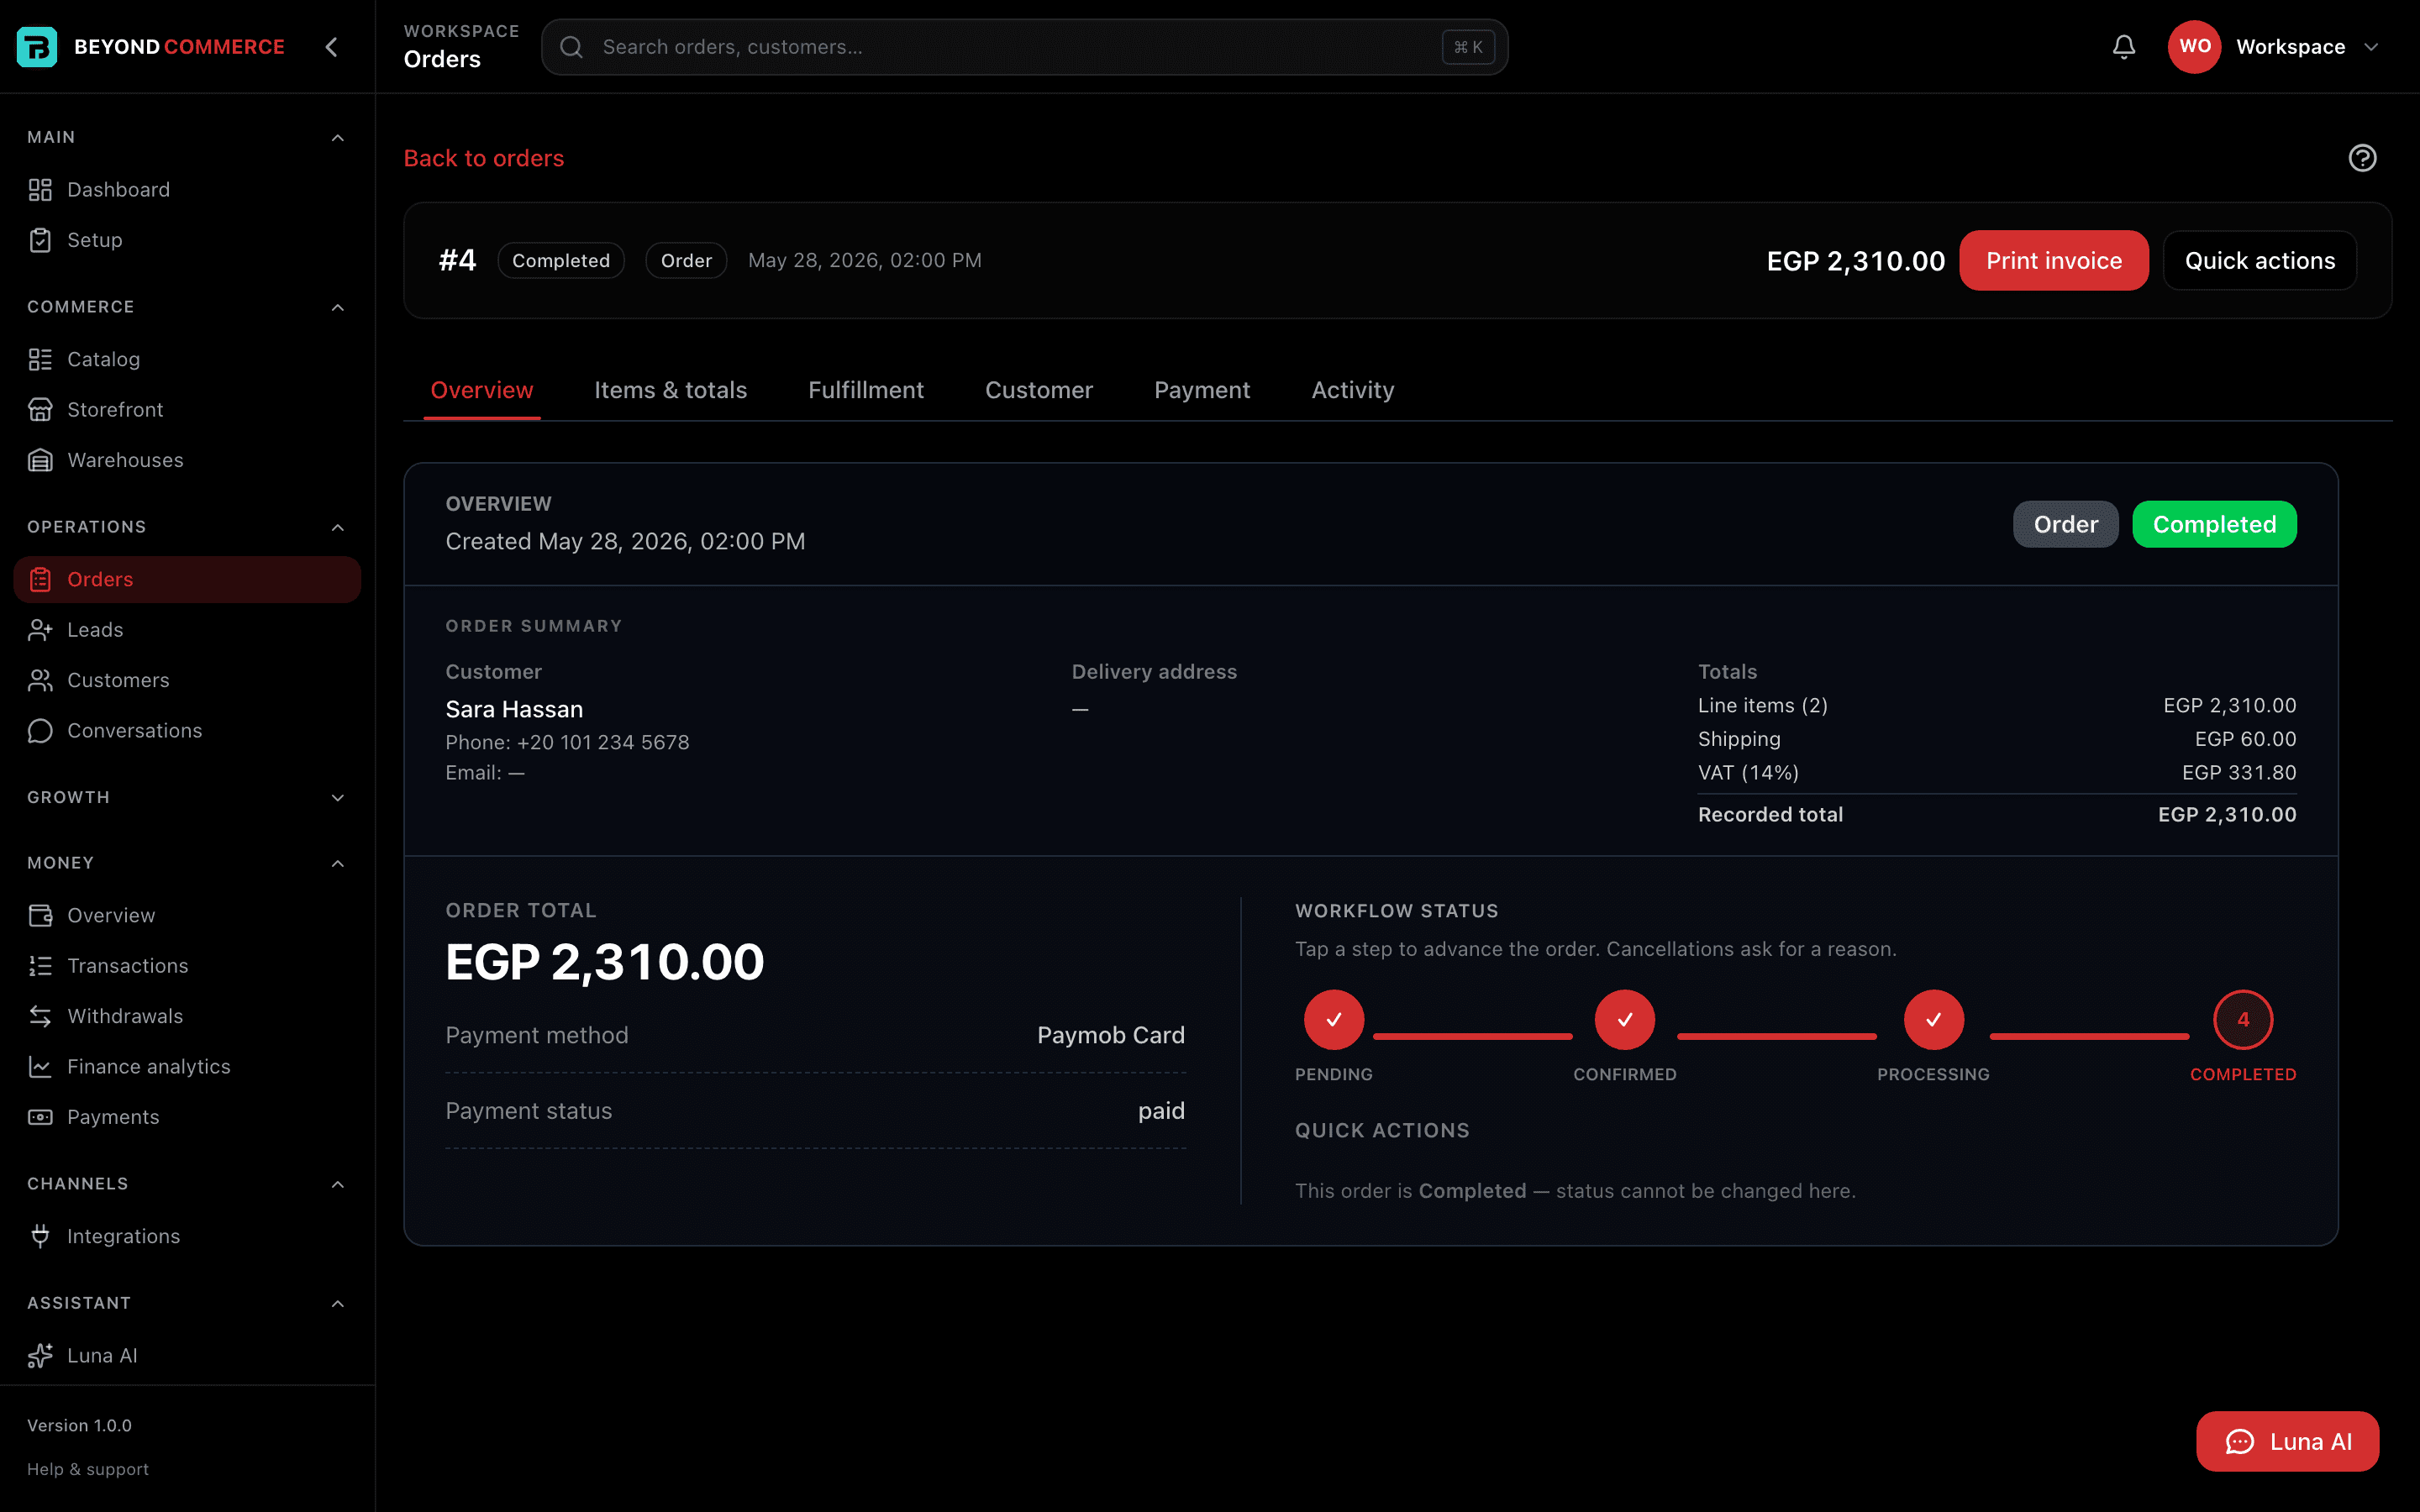Open the Fulfillment tab
This screenshot has height=1512, width=2420.
point(866,390)
